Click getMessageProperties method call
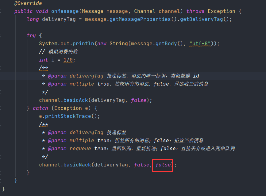 [140, 19]
